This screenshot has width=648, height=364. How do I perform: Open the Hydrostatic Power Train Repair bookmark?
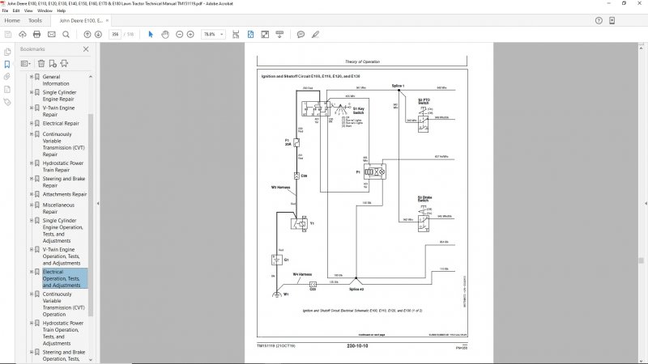[x=63, y=167]
